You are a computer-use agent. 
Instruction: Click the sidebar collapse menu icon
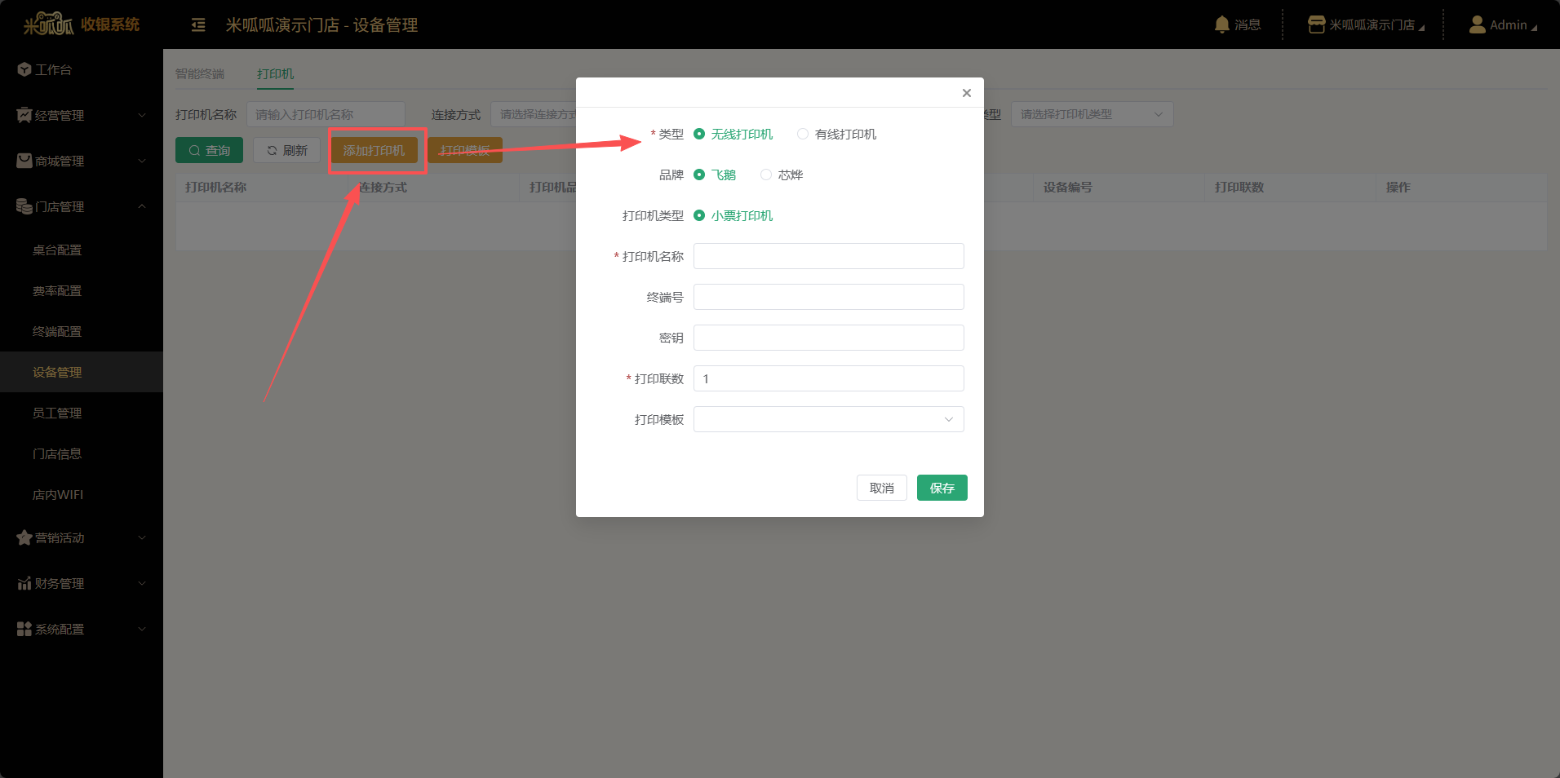pos(198,25)
